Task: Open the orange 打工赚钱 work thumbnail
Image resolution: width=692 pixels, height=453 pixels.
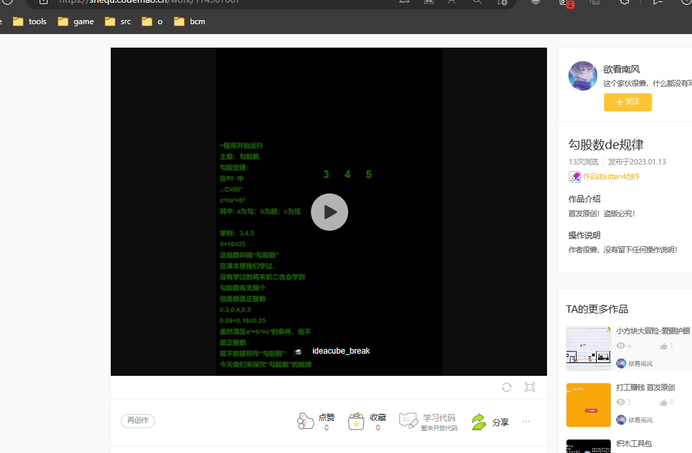Action: coord(588,405)
